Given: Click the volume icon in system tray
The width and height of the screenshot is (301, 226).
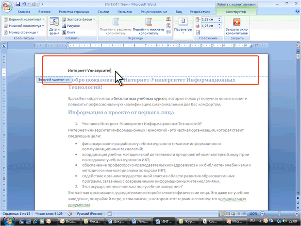Looking at the screenshot, I should pyautogui.click(x=285, y=221).
